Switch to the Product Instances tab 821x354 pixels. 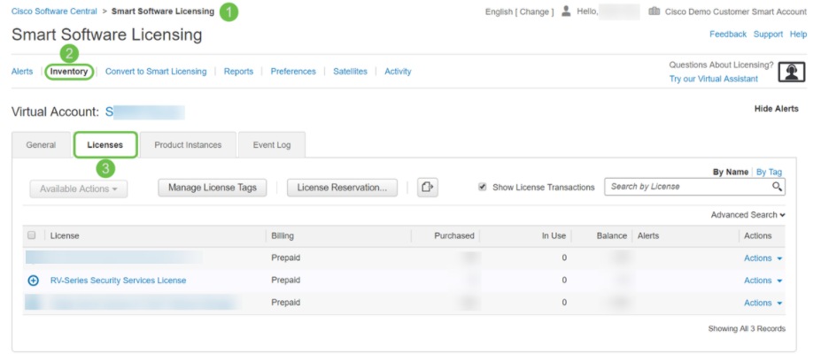tap(188, 145)
